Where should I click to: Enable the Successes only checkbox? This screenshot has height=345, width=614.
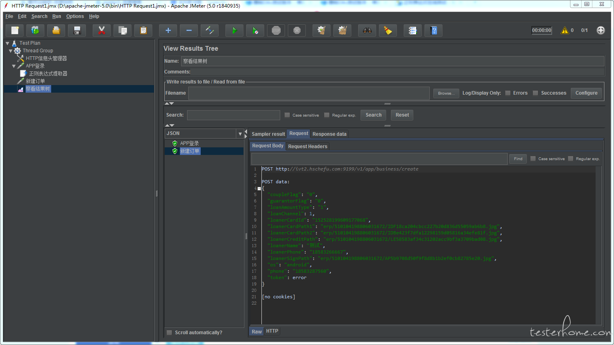(536, 93)
